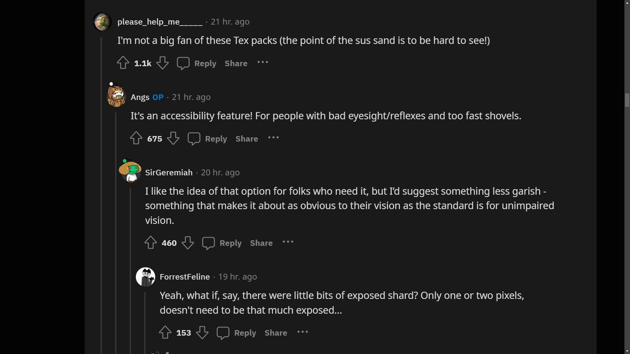Open the overflow menu on the top comment

(262, 63)
